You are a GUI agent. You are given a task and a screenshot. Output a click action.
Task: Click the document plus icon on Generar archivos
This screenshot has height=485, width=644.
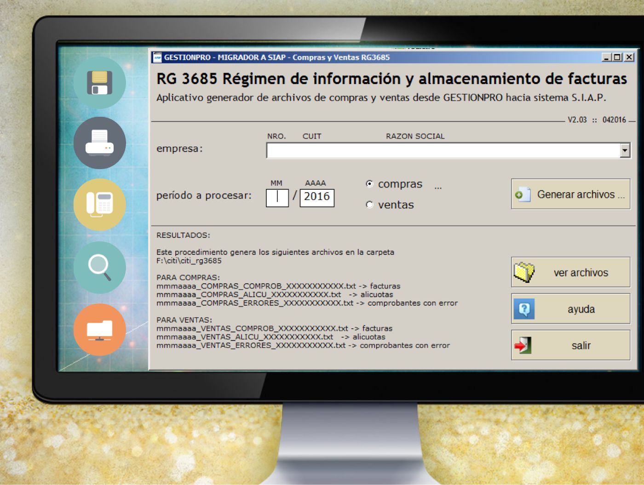pos(523,194)
